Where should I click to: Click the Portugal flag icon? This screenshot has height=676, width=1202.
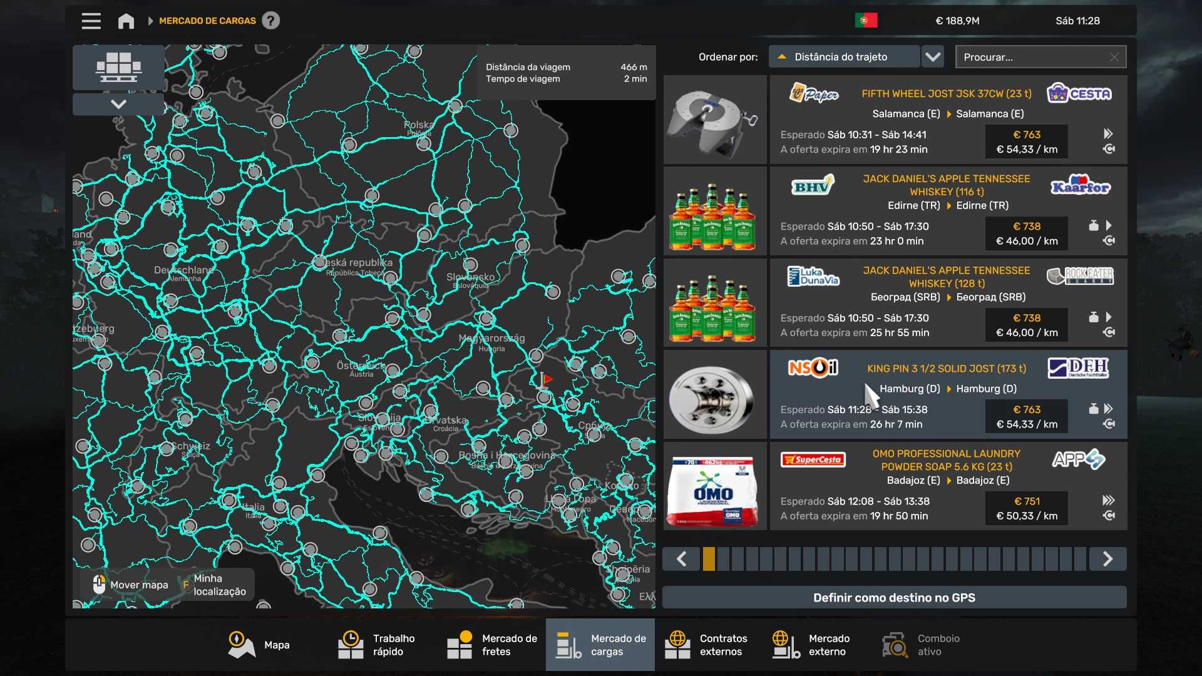(x=866, y=21)
